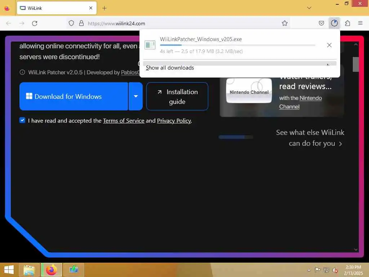
Task: Bookmark this page with the star icon
Action: point(285,23)
